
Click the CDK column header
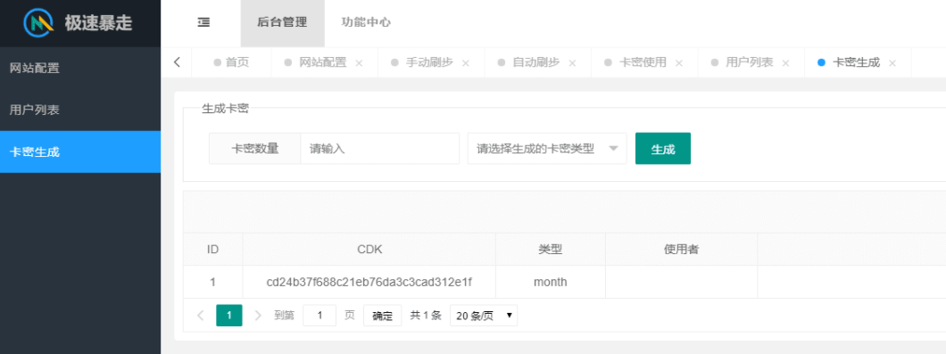pyautogui.click(x=369, y=249)
